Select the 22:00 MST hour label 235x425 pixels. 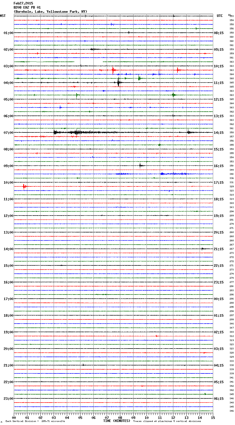pyautogui.click(x=9, y=382)
